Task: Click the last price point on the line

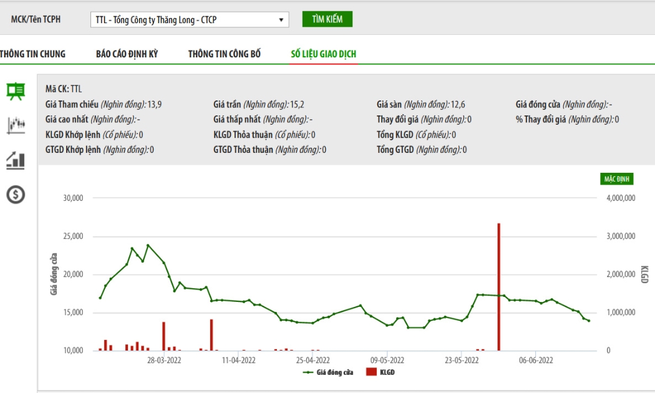Action: [589, 321]
